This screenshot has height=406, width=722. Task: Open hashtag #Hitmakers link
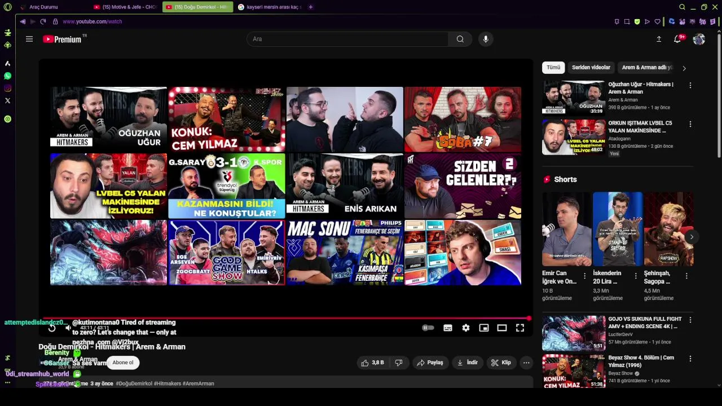coord(166,383)
